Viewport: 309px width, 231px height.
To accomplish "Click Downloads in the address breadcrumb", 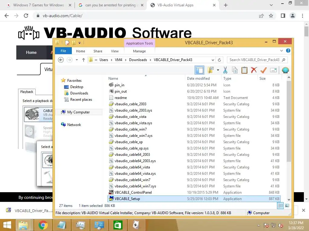I will [138, 60].
